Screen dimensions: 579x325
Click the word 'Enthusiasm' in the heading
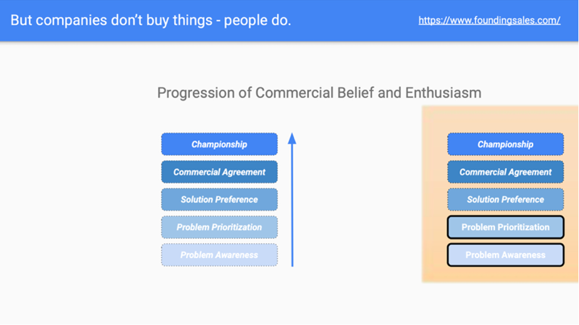(443, 93)
